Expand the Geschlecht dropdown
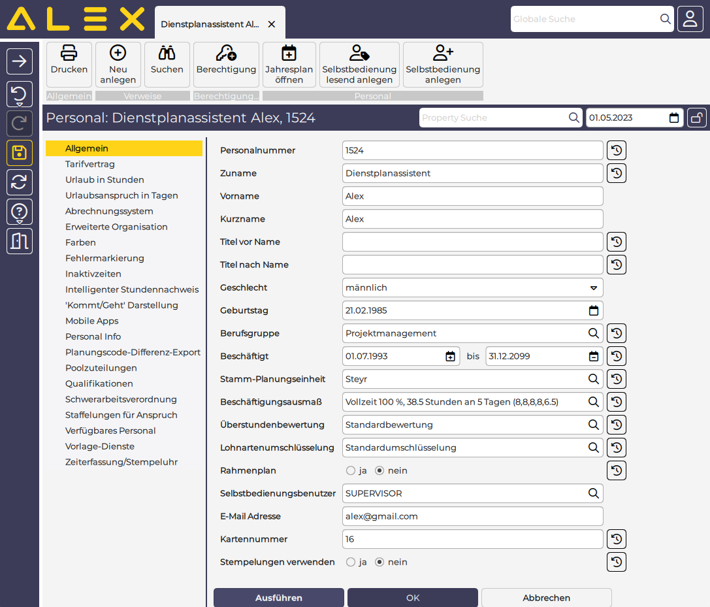Image resolution: width=710 pixels, height=607 pixels. click(x=593, y=287)
